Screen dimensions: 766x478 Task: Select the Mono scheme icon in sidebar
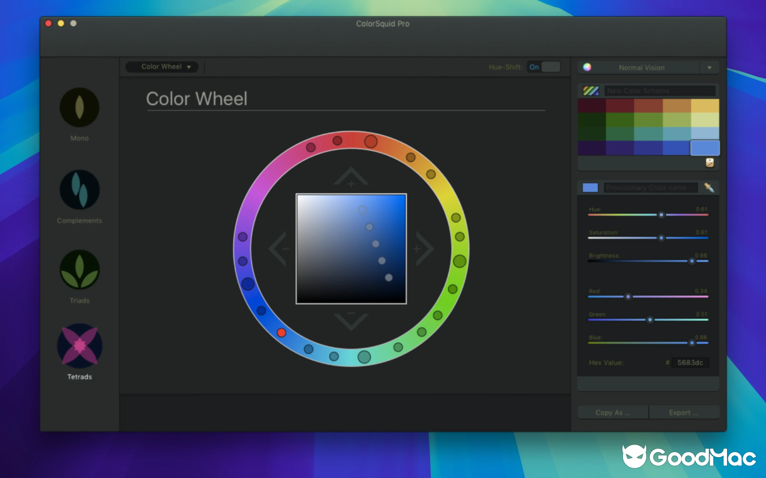click(79, 108)
